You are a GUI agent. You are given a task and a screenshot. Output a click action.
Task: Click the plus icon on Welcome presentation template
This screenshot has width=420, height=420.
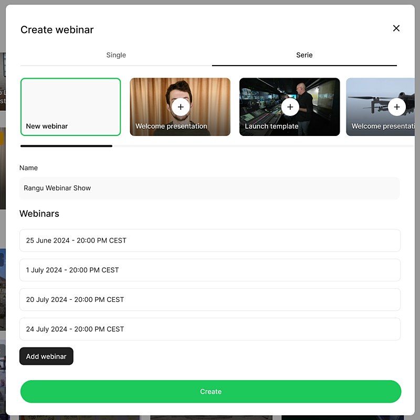pos(181,107)
